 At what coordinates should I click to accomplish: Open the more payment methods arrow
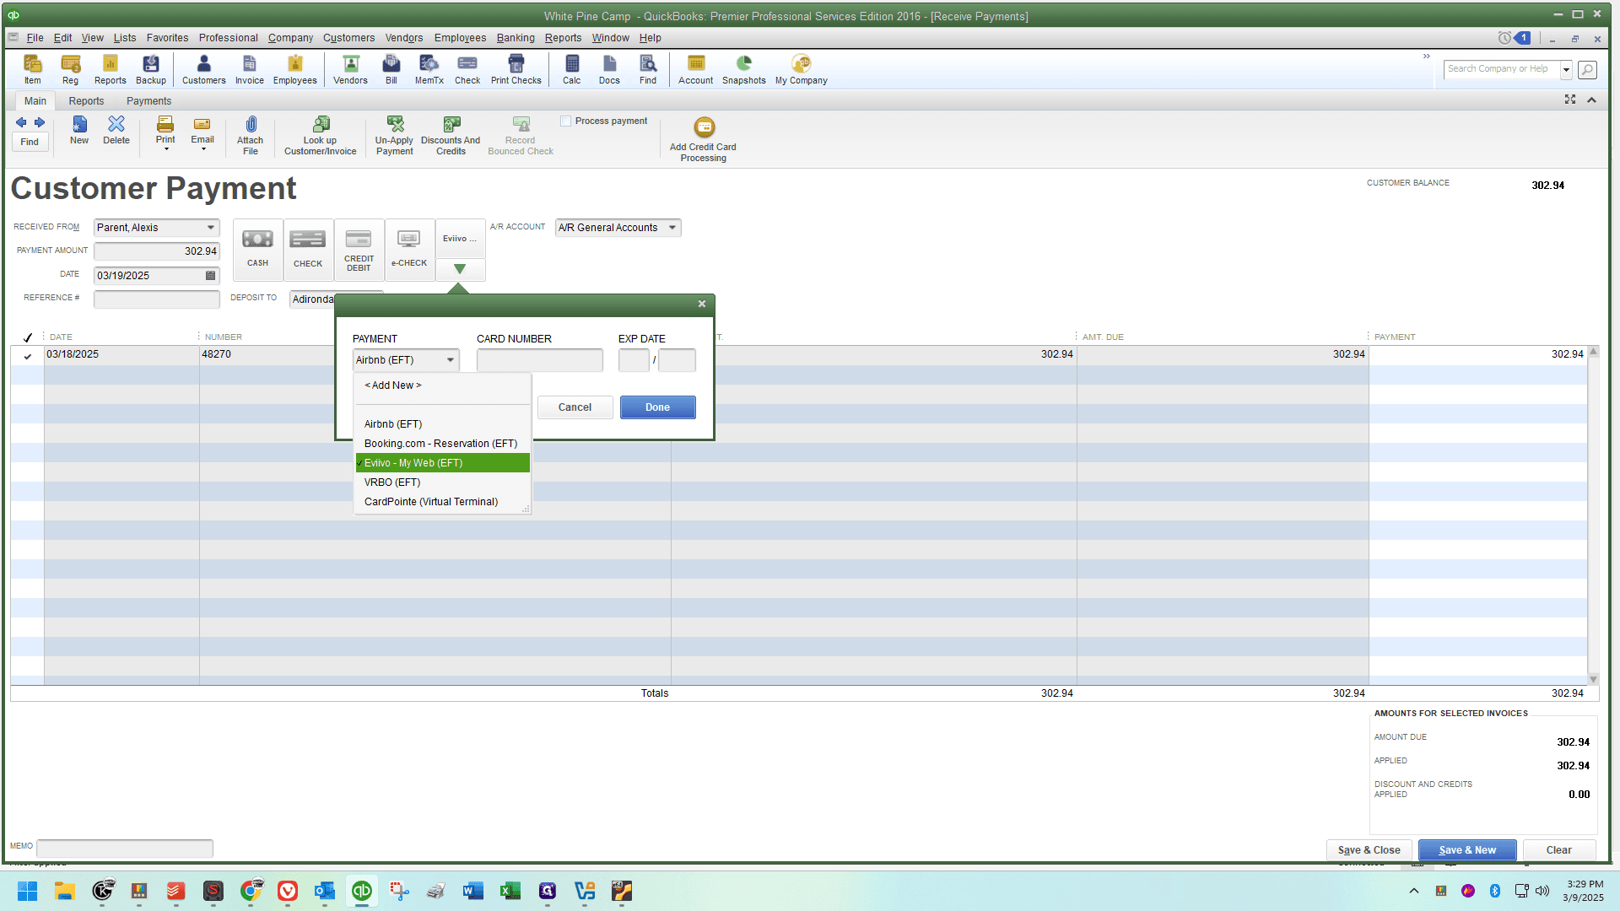pyautogui.click(x=460, y=269)
